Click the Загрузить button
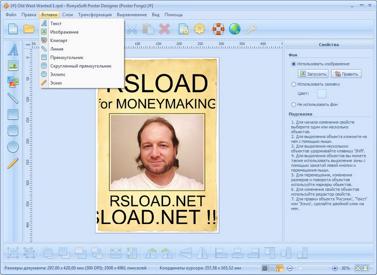 tap(313, 74)
